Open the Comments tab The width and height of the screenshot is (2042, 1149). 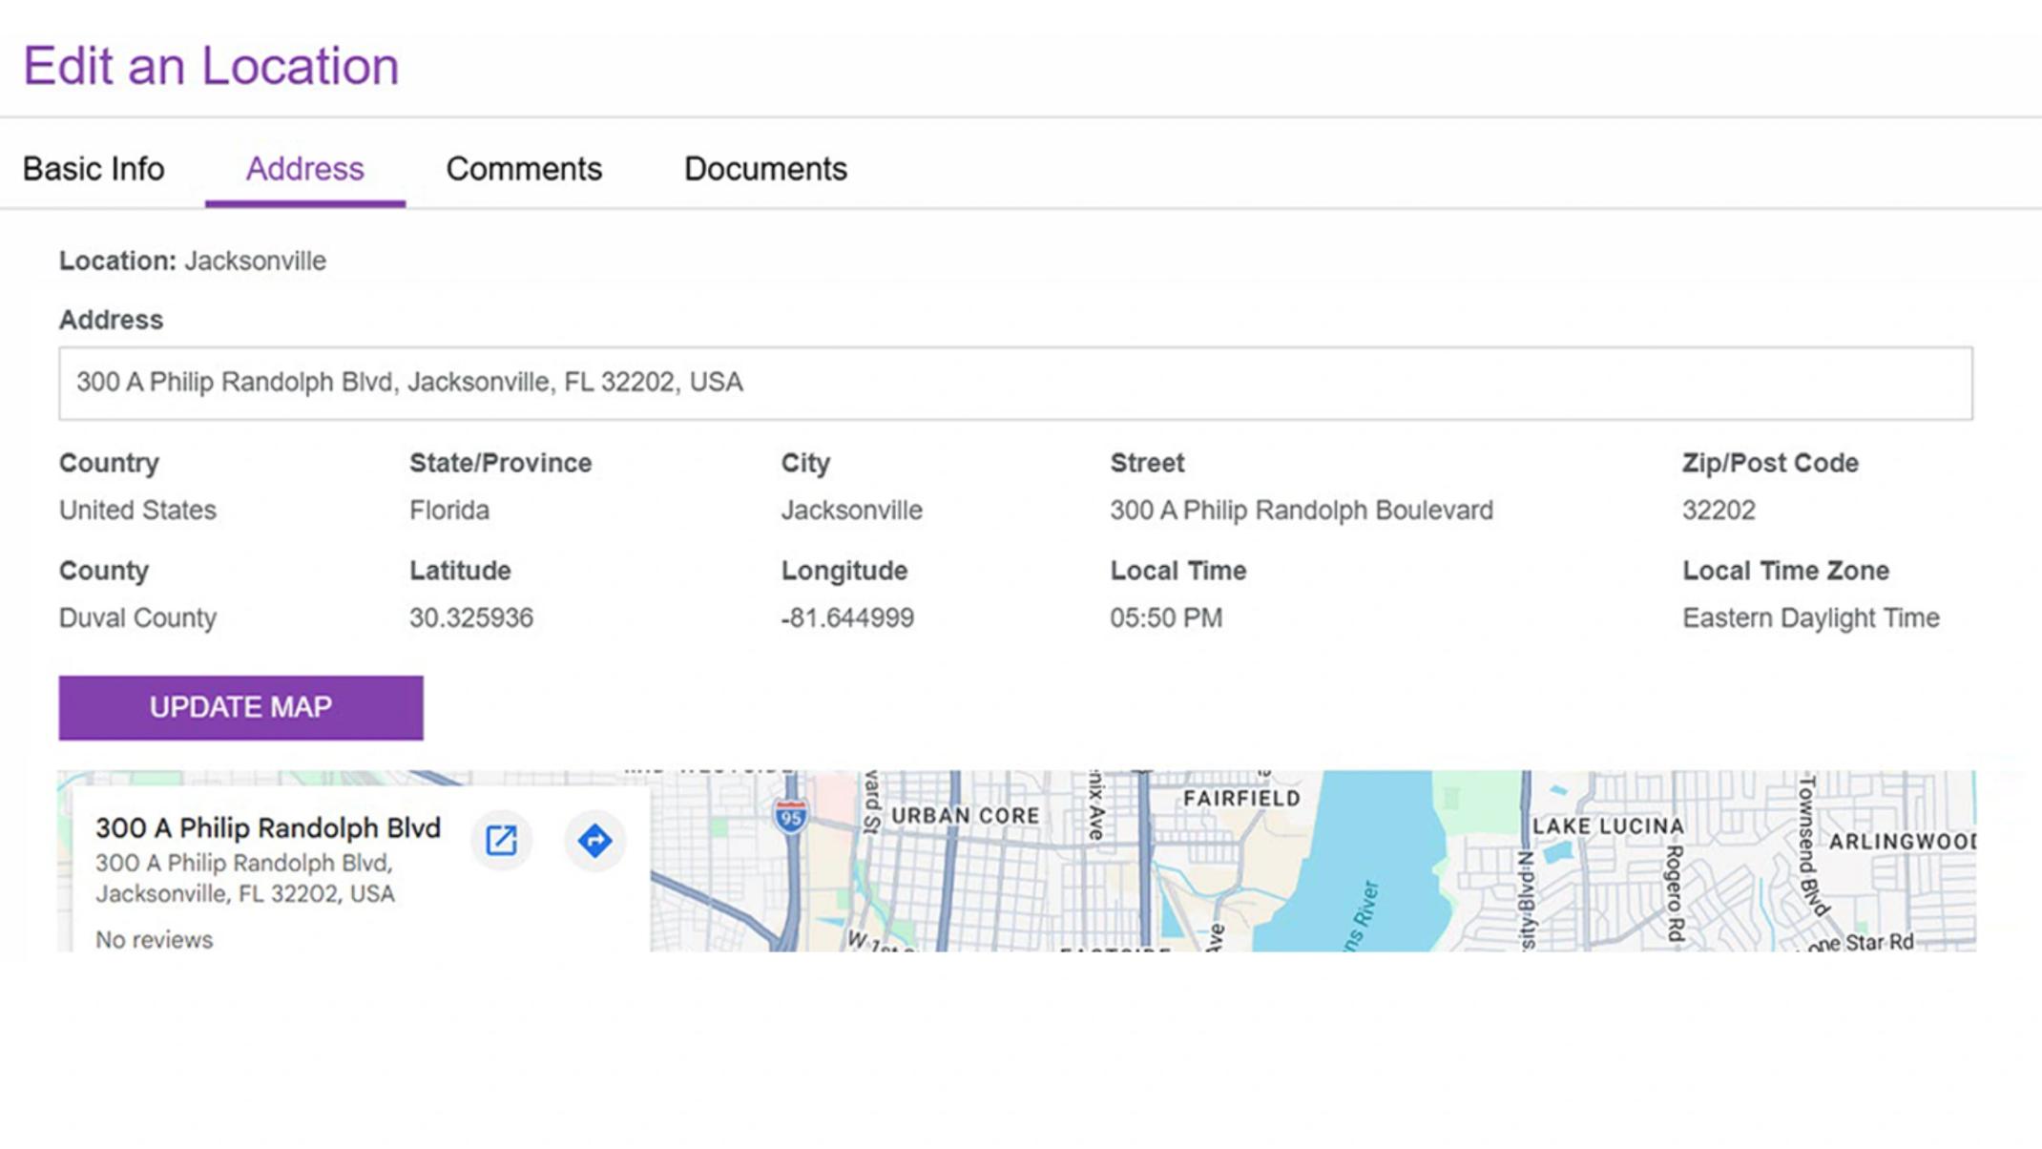click(x=524, y=169)
